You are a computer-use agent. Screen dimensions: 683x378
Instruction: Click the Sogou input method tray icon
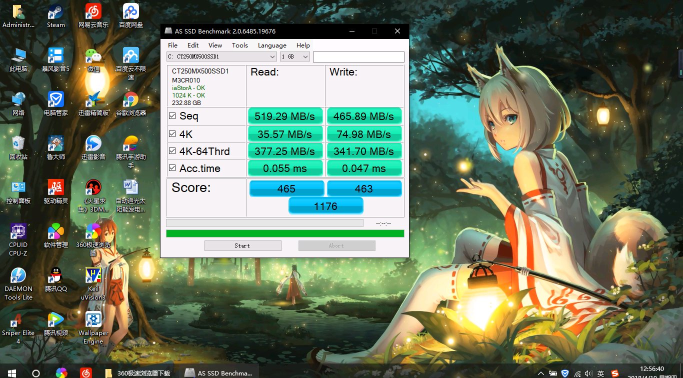(614, 373)
